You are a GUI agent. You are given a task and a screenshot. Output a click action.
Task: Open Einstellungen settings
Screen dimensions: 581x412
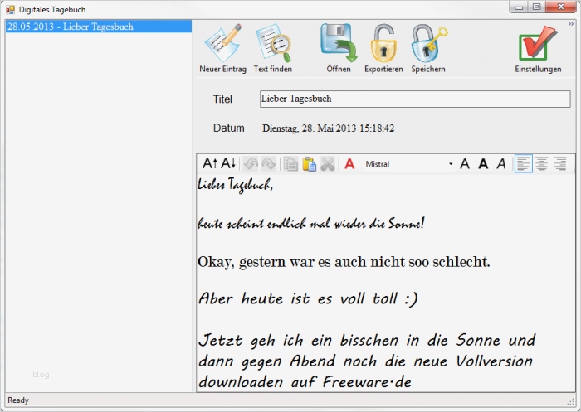[x=538, y=48]
